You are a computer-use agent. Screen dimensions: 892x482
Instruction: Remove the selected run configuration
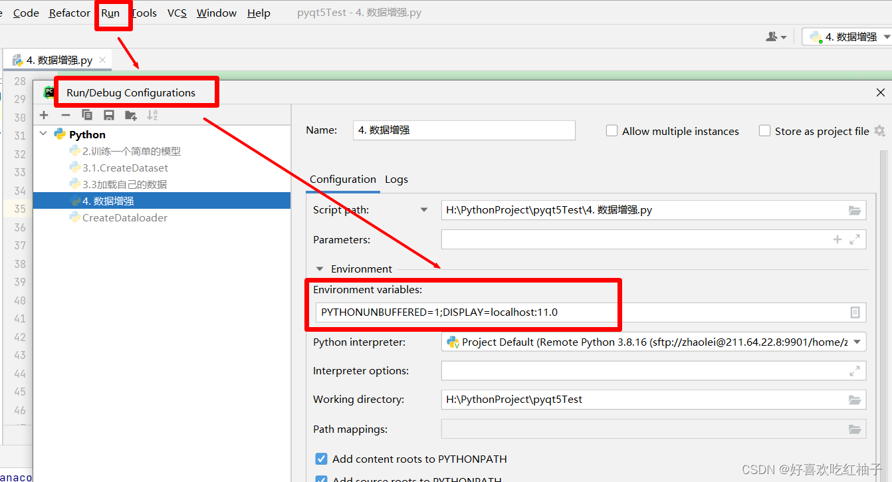pos(65,114)
